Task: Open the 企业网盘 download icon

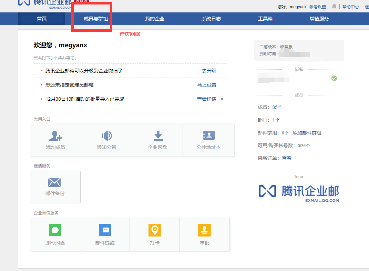Action: click(158, 136)
